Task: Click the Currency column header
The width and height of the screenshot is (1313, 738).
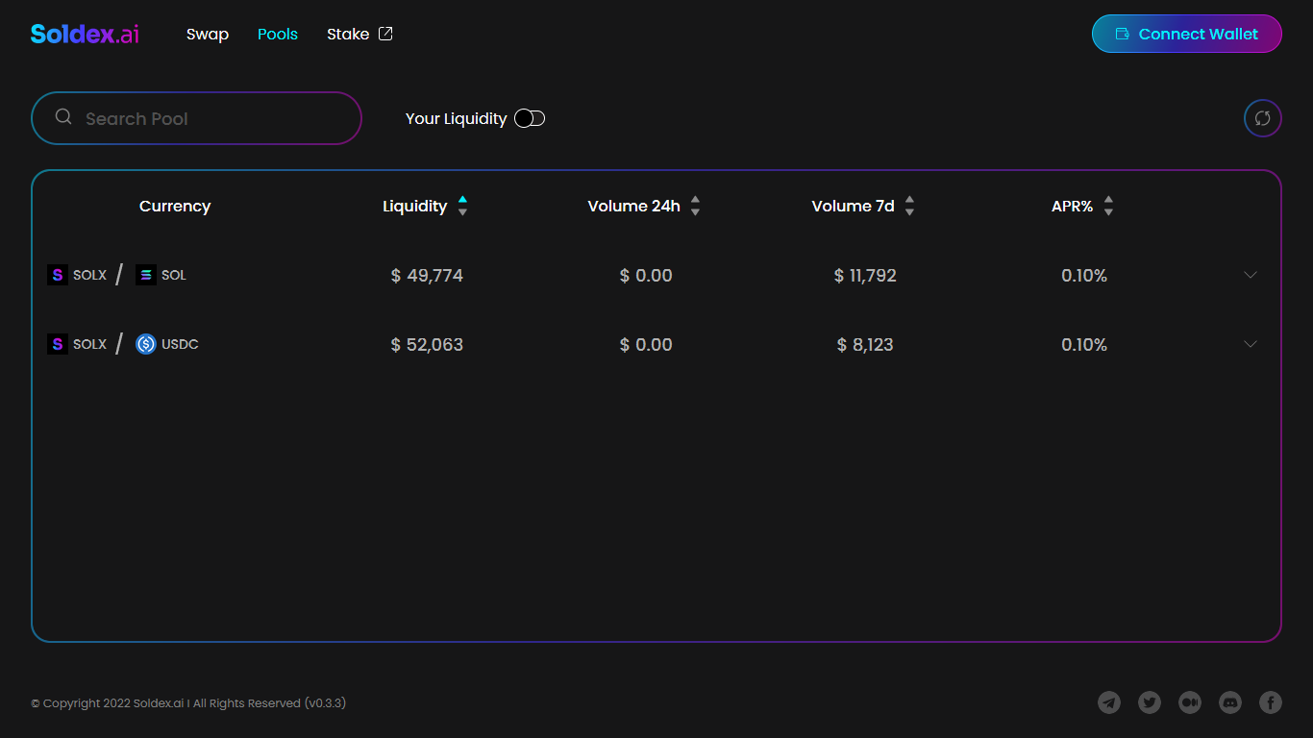Action: 175,206
